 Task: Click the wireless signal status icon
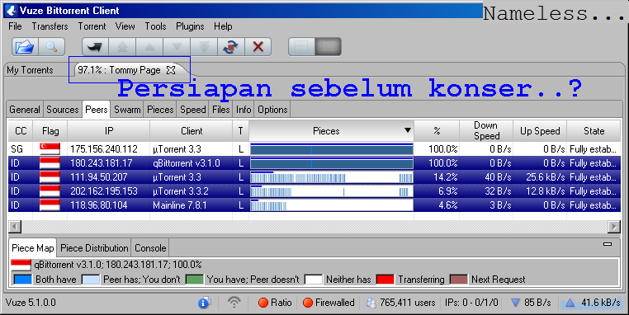234,303
